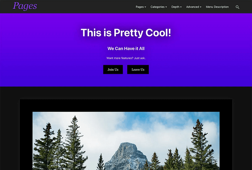Expand the Depth dropdown menu
This screenshot has width=252, height=170.
point(176,7)
